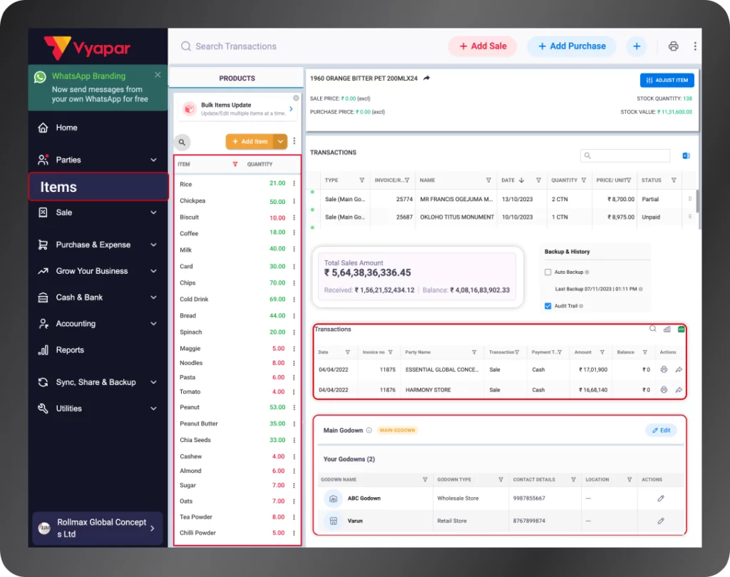Expand the Cash & Bank sidebar section

(x=152, y=297)
